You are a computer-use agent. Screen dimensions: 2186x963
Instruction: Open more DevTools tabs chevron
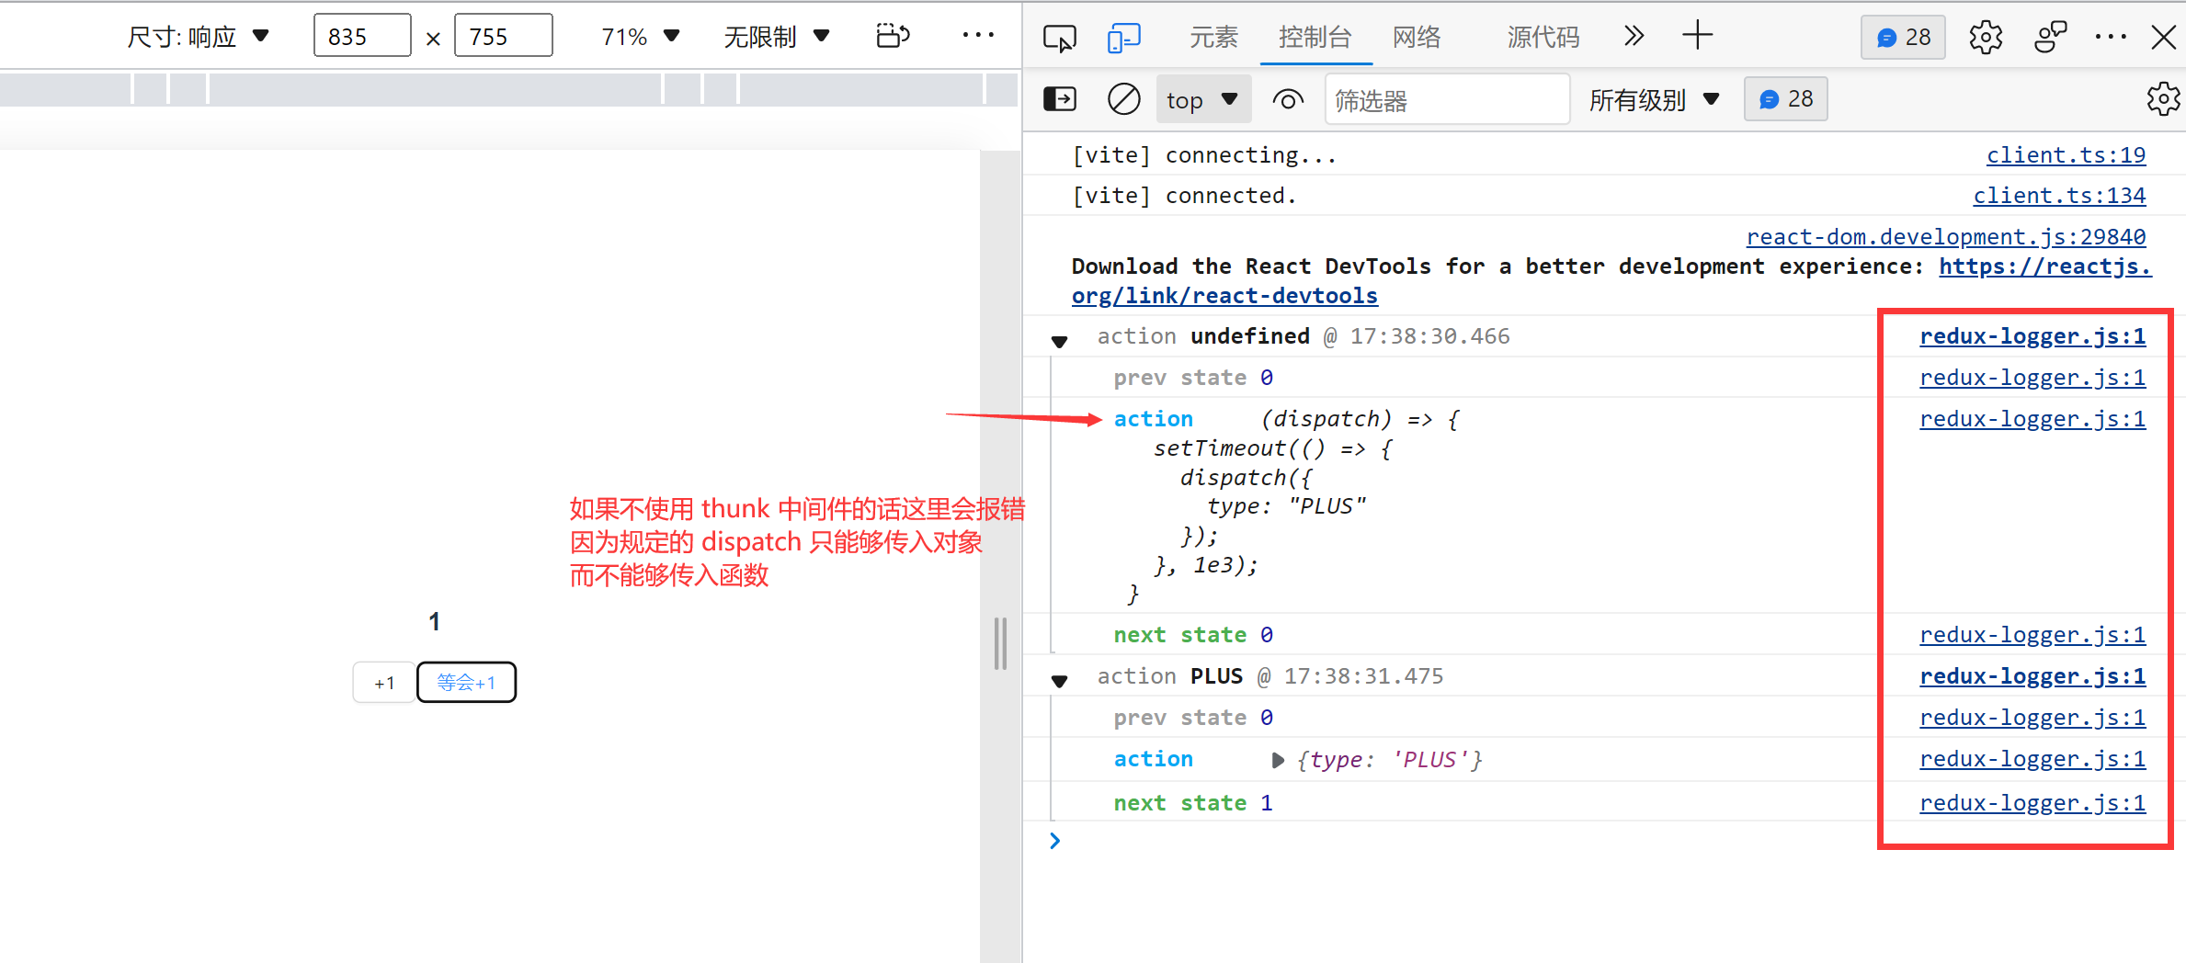click(1634, 37)
